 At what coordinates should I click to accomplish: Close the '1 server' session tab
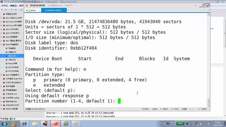coord(39,10)
